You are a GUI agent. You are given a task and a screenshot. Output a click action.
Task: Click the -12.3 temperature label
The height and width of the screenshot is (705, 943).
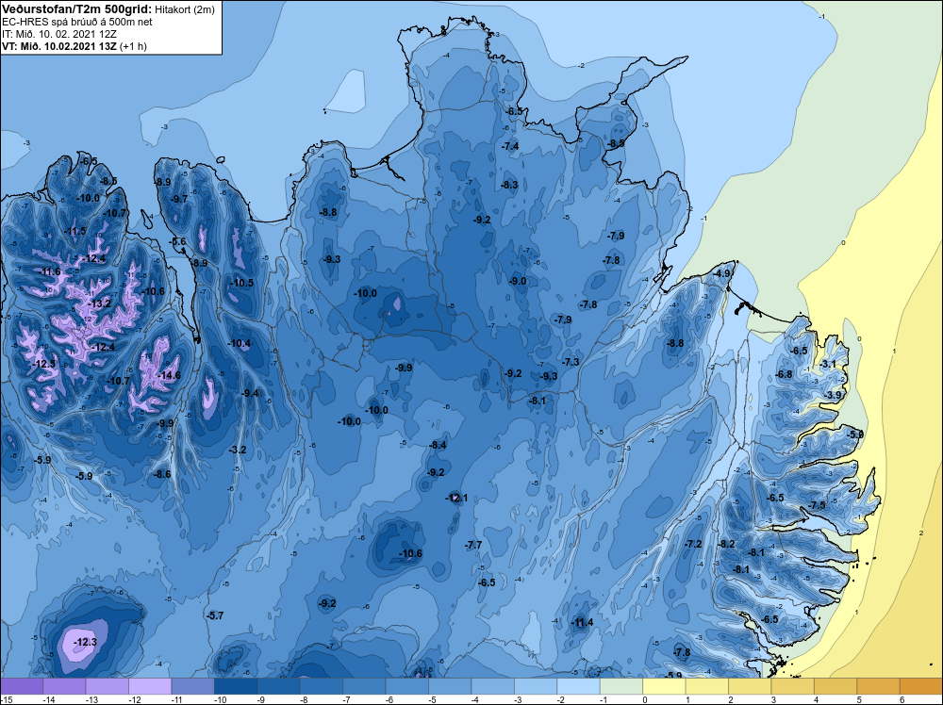tap(86, 642)
